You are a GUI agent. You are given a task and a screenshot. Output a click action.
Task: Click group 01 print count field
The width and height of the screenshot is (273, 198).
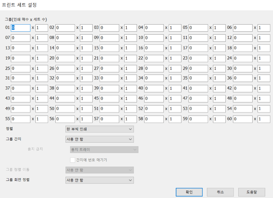pyautogui.click(x=20, y=28)
